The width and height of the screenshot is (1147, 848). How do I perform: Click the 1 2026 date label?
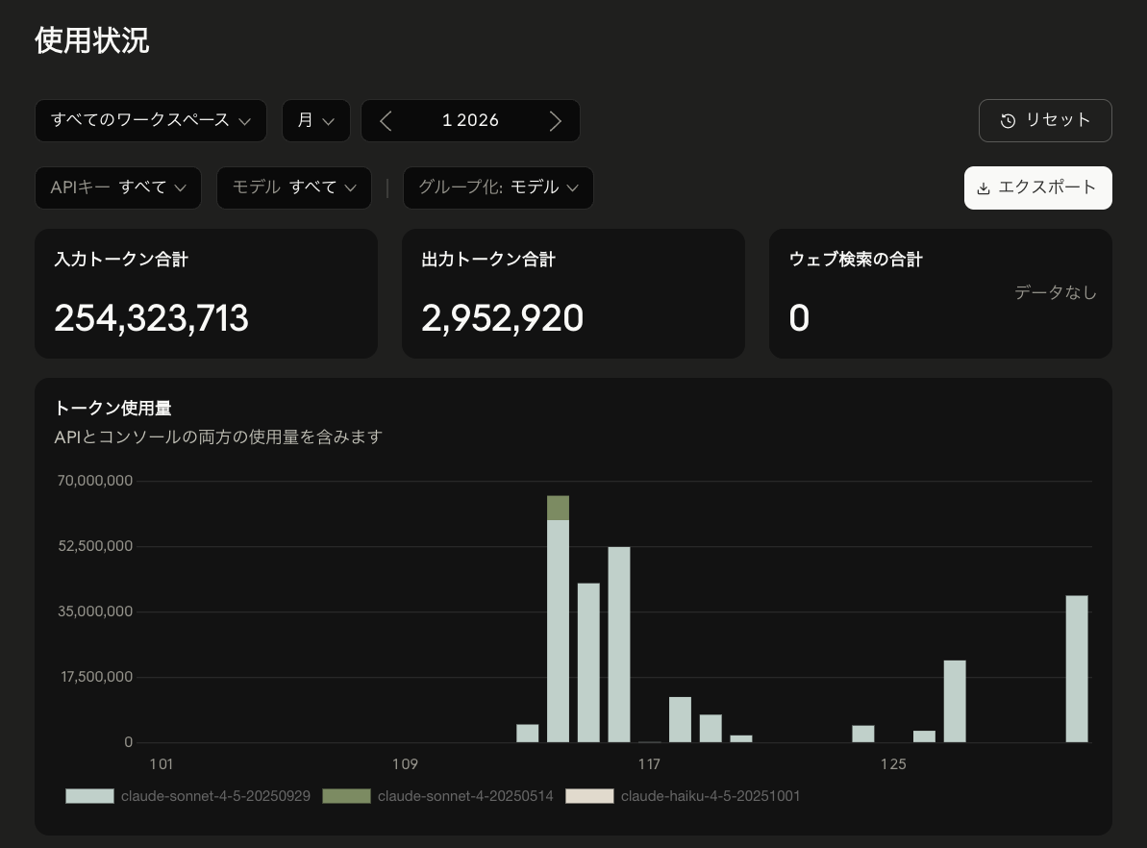coord(470,121)
